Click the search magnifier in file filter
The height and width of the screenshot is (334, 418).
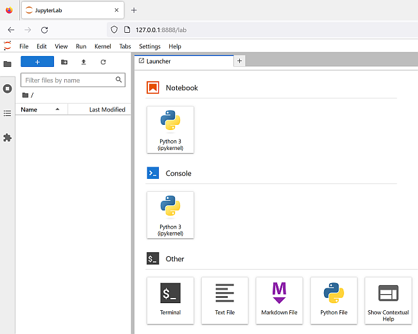118,80
